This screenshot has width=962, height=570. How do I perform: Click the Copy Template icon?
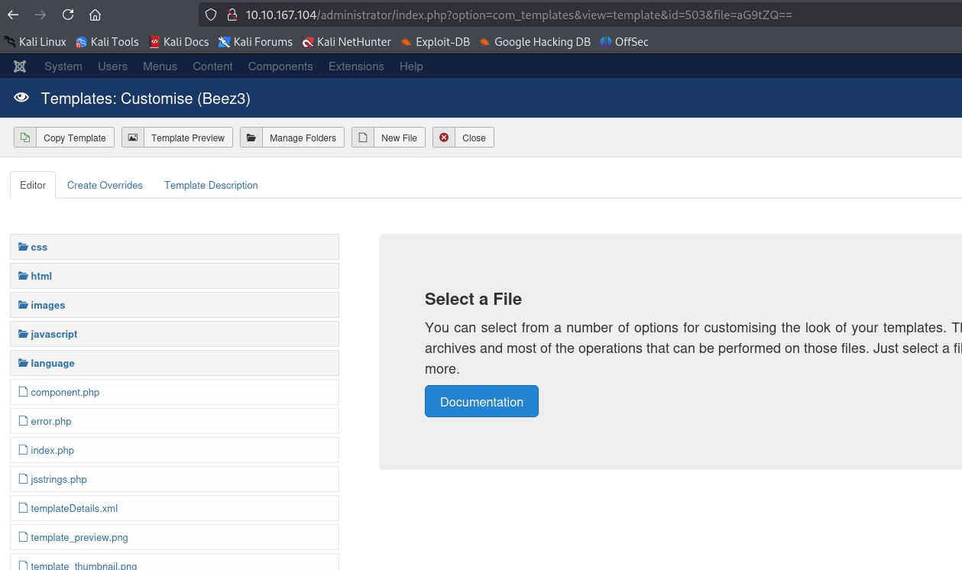25,138
